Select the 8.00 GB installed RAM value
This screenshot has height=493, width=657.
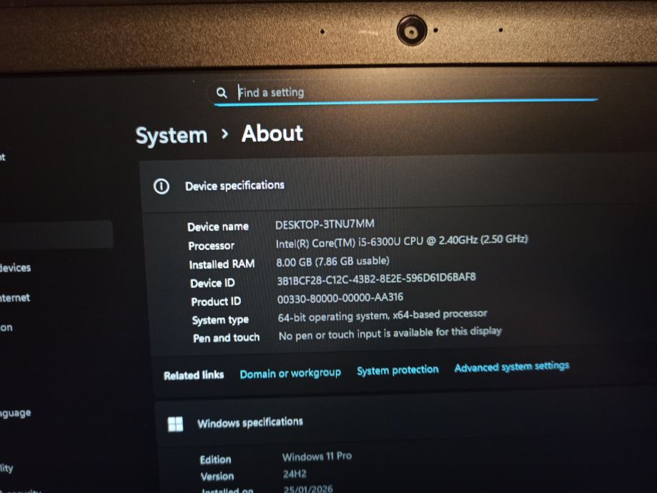(x=332, y=262)
